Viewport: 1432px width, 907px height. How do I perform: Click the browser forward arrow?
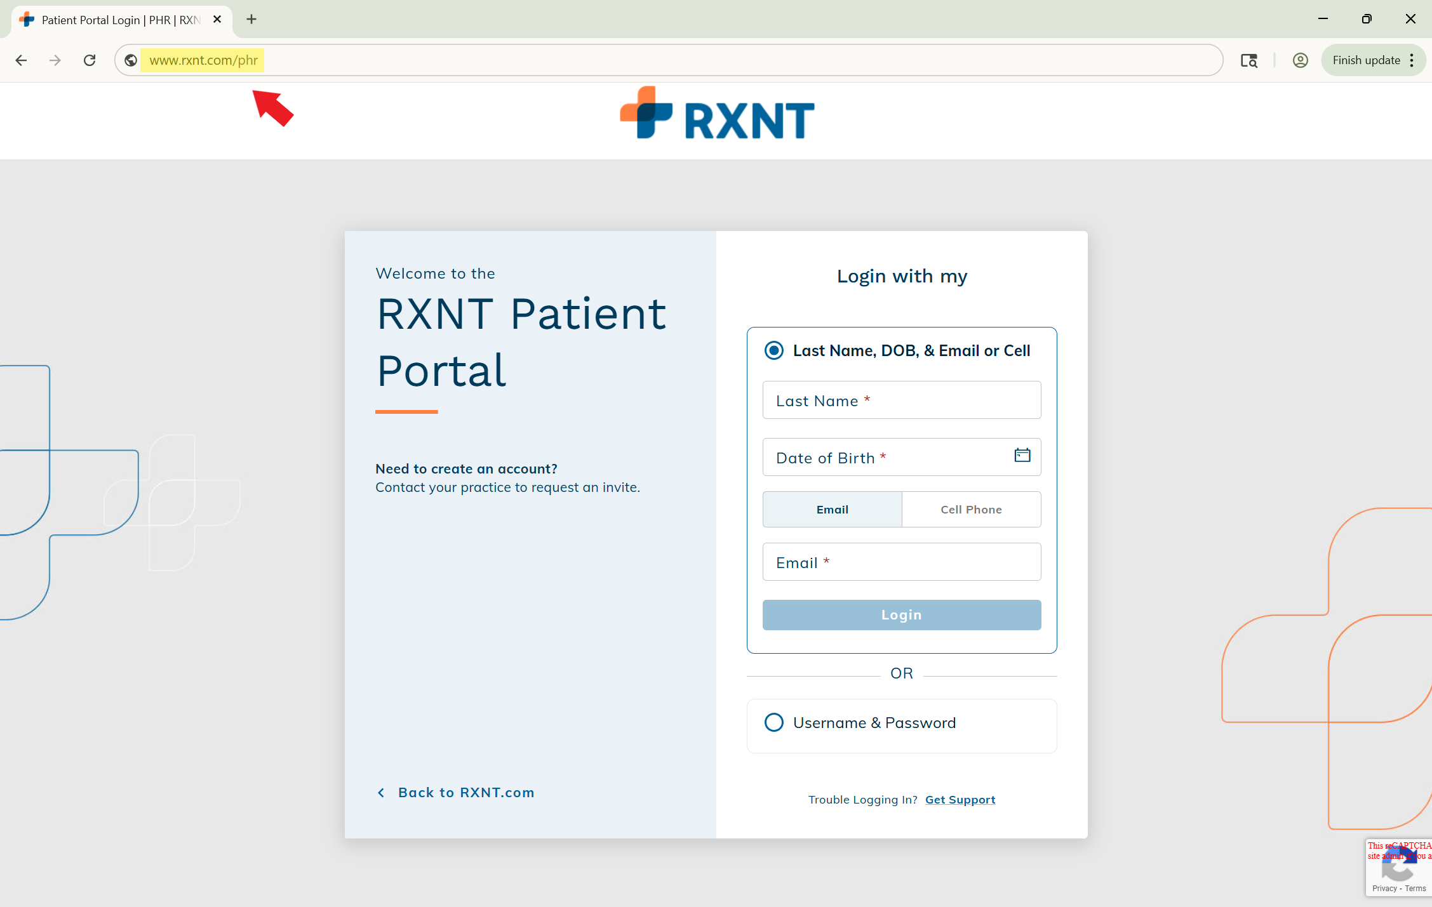coord(55,60)
